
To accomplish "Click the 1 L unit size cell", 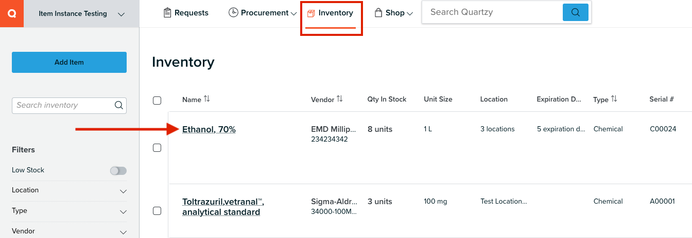I will tap(428, 129).
